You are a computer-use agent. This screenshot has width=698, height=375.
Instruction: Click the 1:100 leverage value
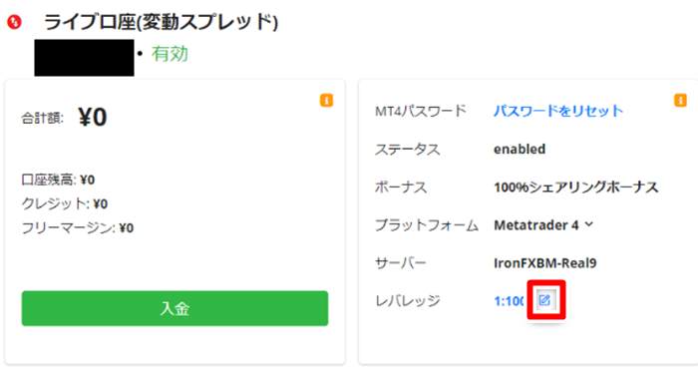coord(510,301)
